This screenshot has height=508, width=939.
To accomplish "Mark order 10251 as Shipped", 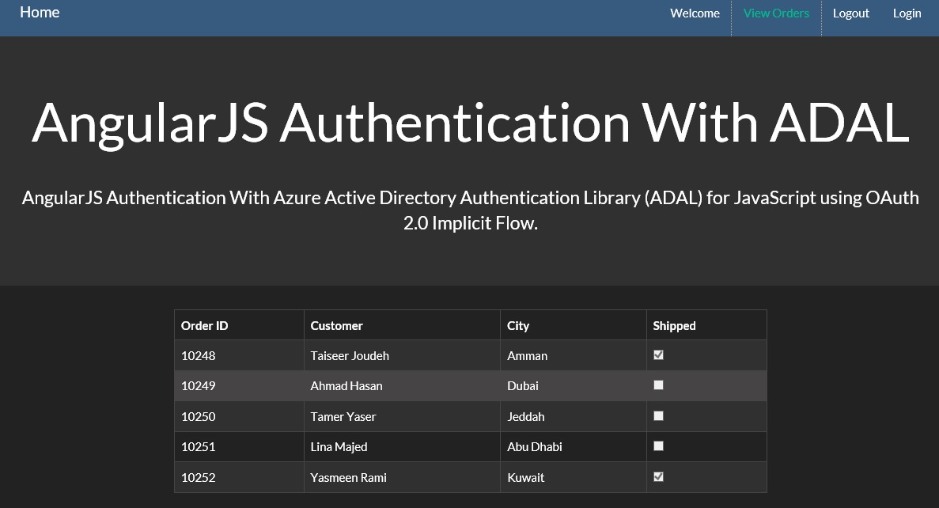I will [x=658, y=445].
